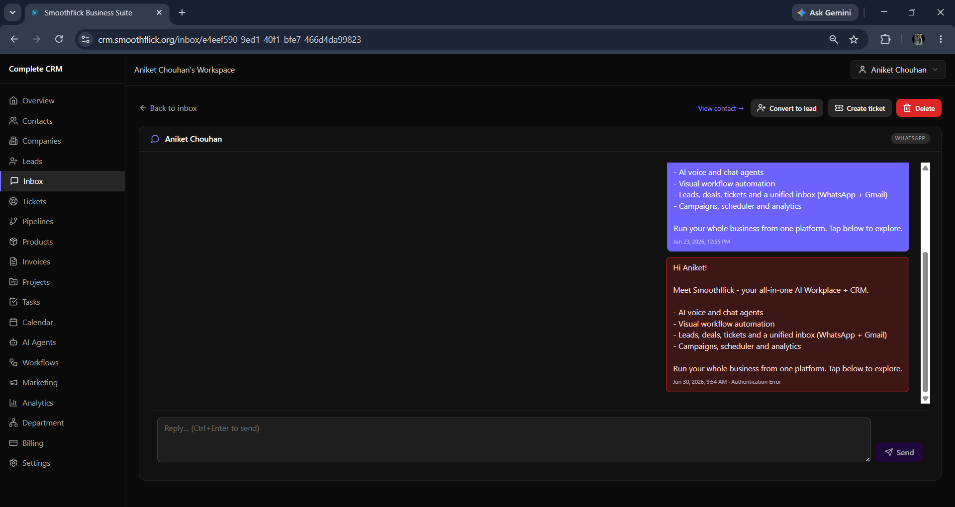Click the conversation scrollbar thumb
The image size is (955, 507).
point(925,322)
